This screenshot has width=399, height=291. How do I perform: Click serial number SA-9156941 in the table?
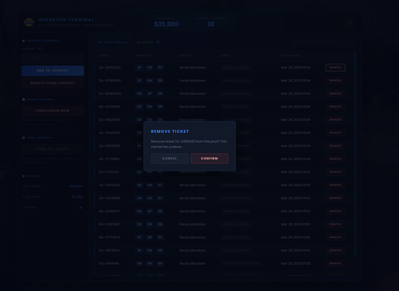[109, 263]
